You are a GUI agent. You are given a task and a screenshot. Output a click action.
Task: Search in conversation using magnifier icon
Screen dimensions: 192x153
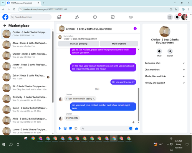(x=170, y=51)
